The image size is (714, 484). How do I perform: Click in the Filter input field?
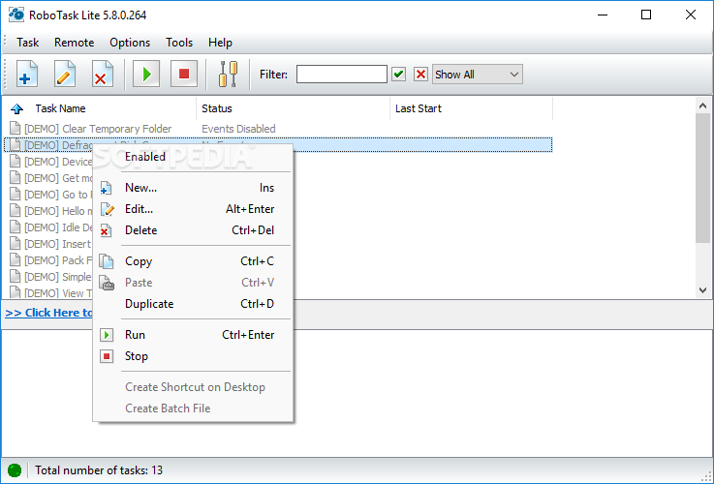(x=342, y=75)
